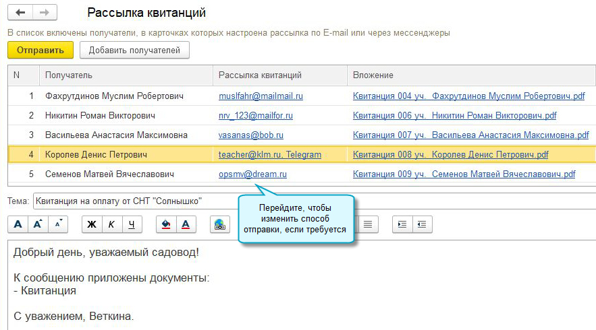This screenshot has height=330, width=596.
Task: Select the Васильева Анастасия Максимовна row
Action: coord(116,135)
